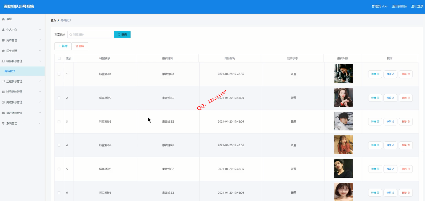Click the home icon beside 首页 in sidebar
This screenshot has width=425, height=201.
3,19
